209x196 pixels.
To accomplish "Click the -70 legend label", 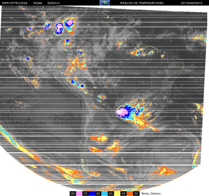I will 85,193.
